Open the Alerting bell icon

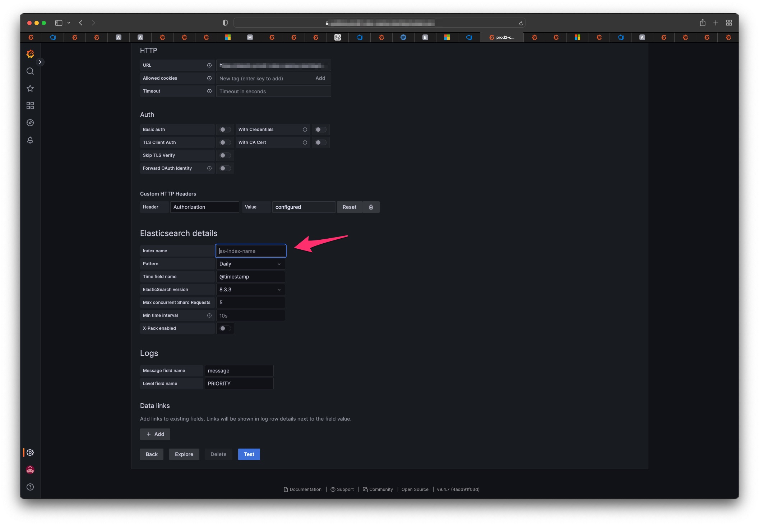coord(30,140)
